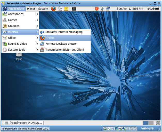Launch Firefox from the top panel icon
The image size is (162, 132).
pos(53,9)
